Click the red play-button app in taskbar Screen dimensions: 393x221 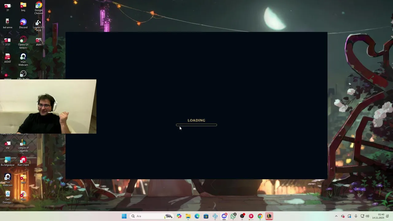[x=251, y=216]
